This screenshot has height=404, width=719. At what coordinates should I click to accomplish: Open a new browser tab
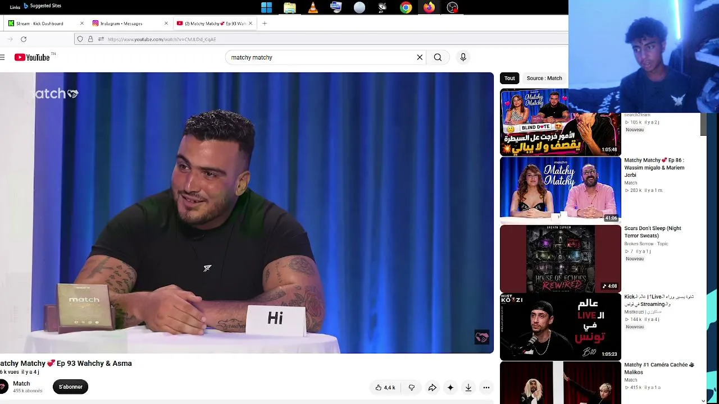(x=265, y=24)
